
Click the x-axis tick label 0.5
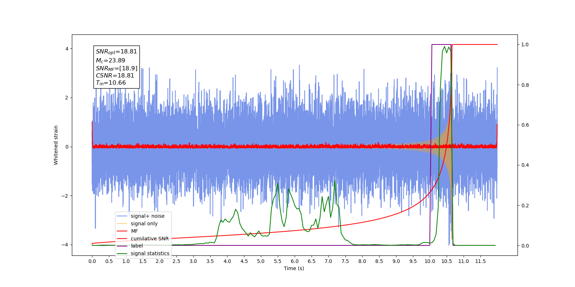(109, 261)
